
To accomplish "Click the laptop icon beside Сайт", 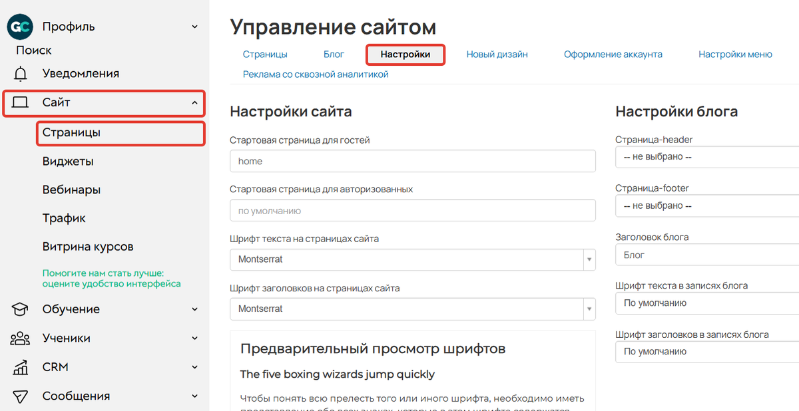I will tap(21, 102).
